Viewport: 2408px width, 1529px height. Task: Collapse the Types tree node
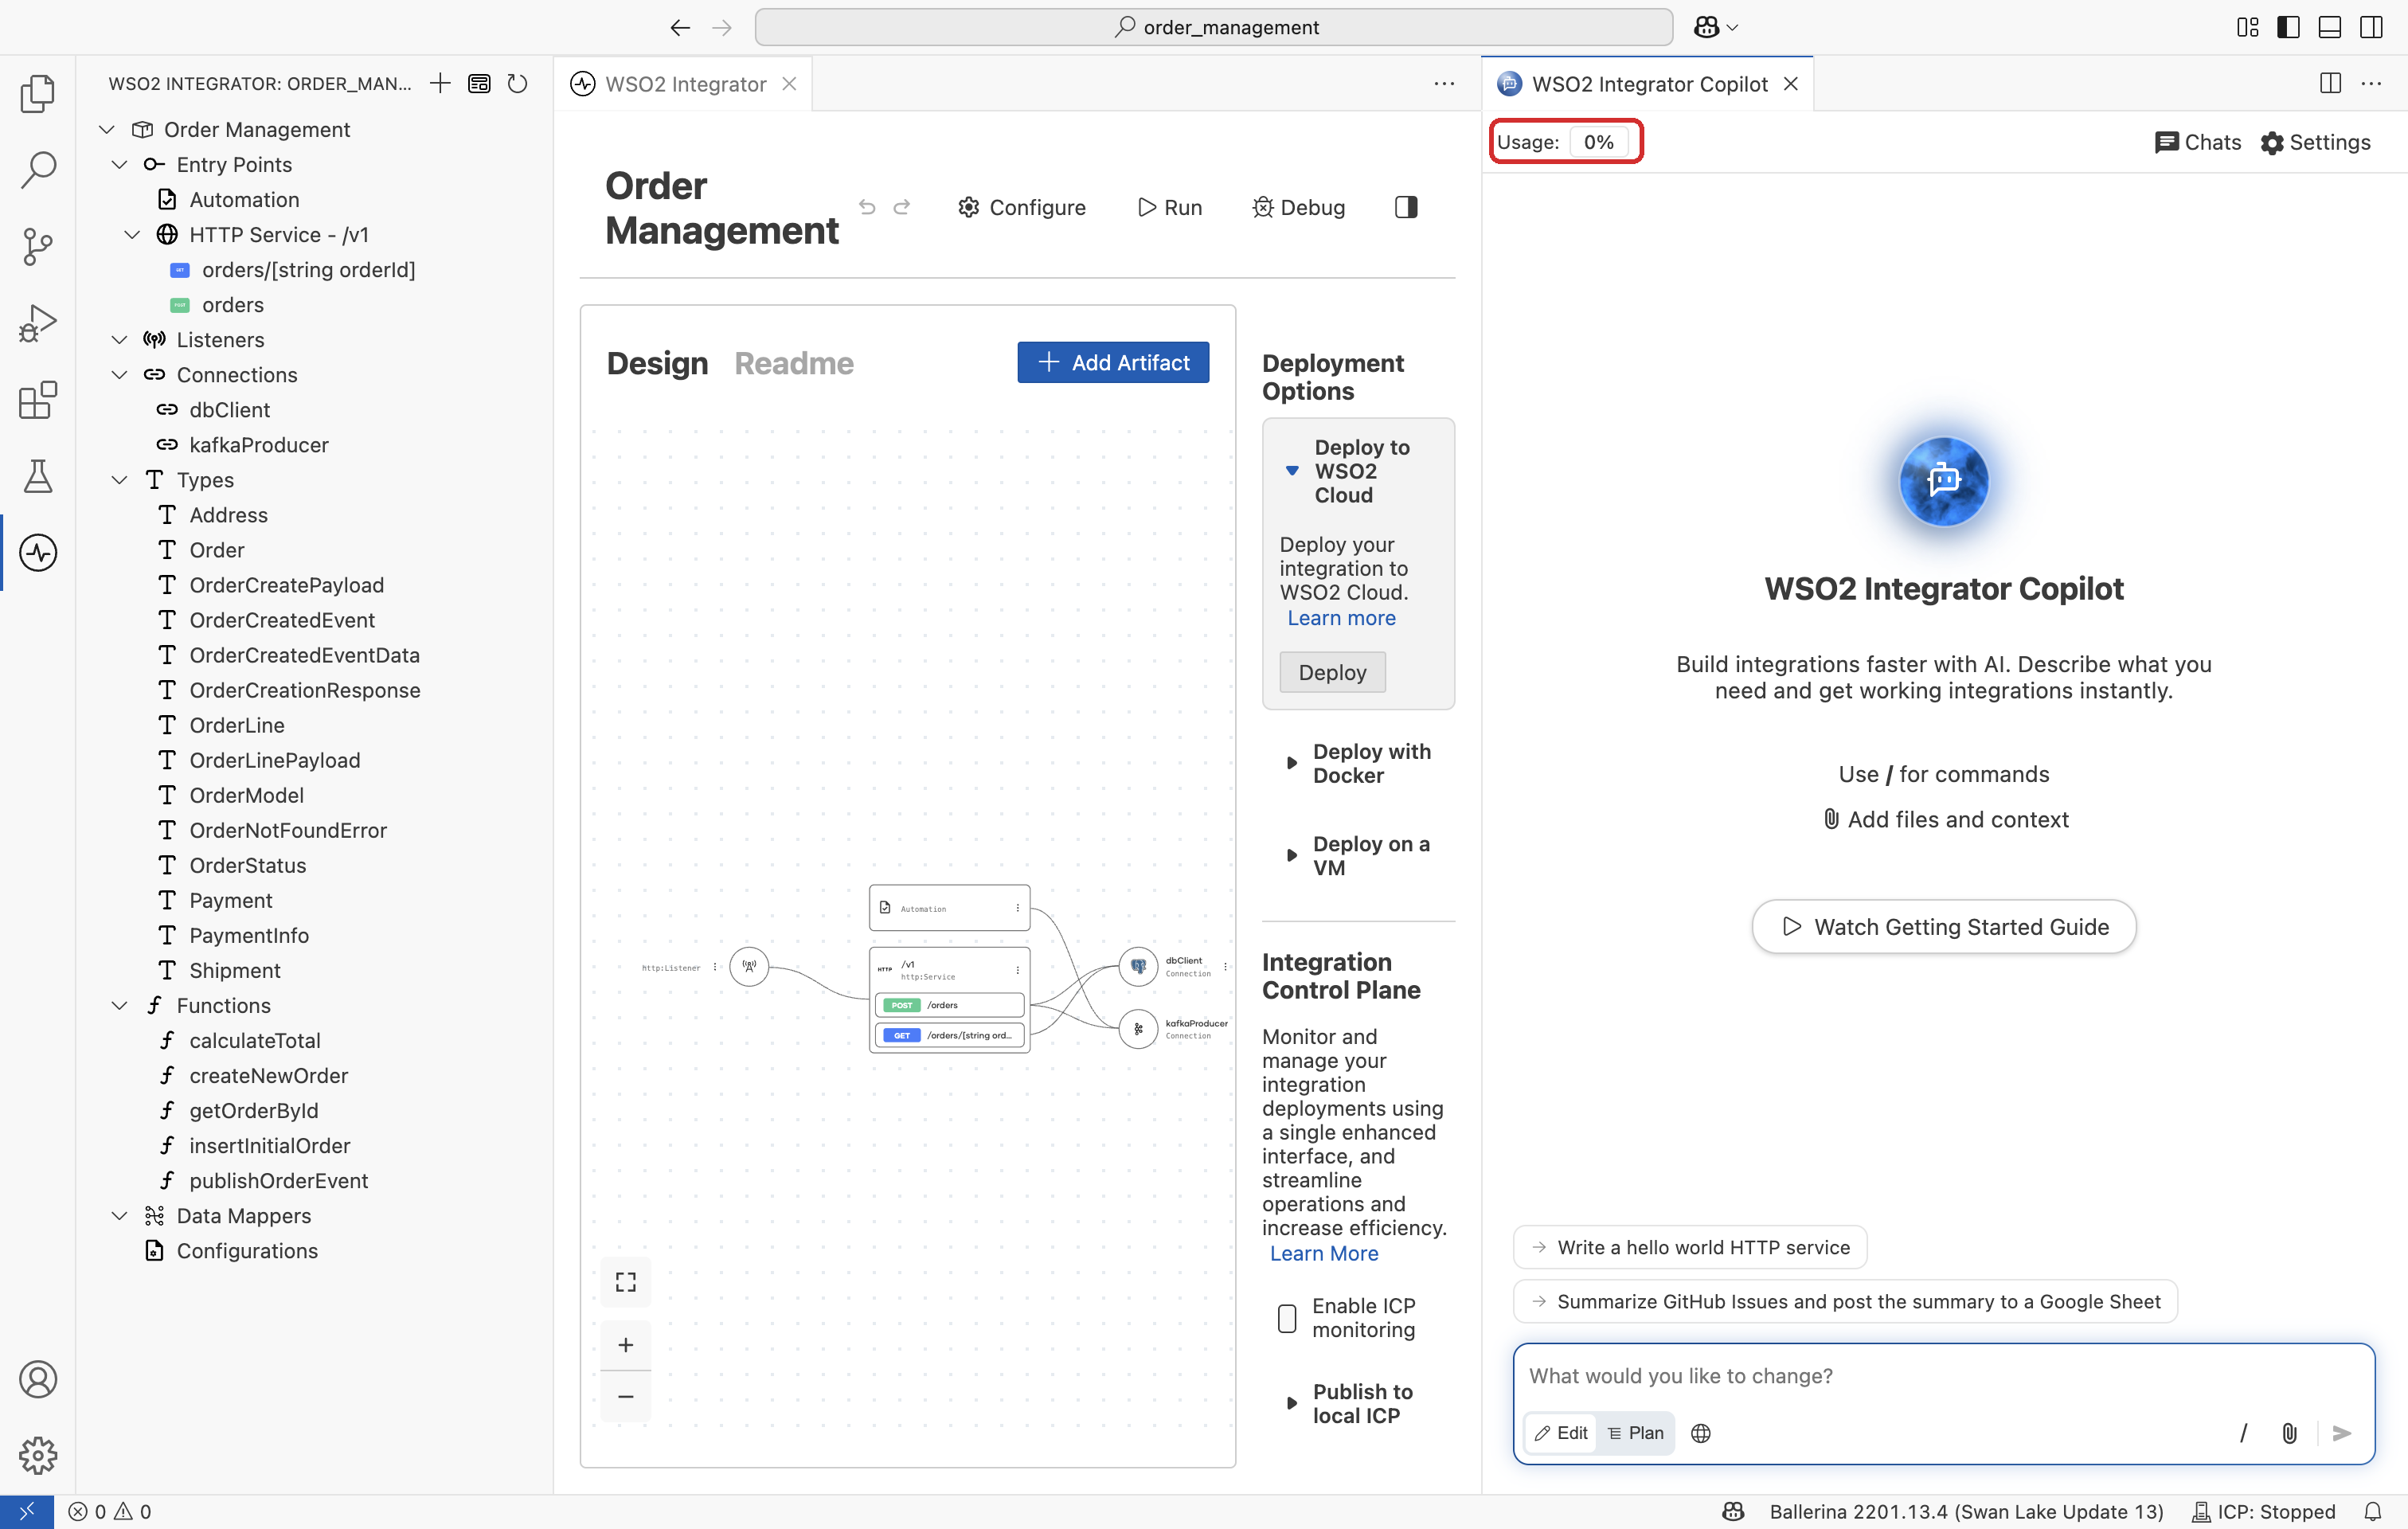tap(119, 480)
